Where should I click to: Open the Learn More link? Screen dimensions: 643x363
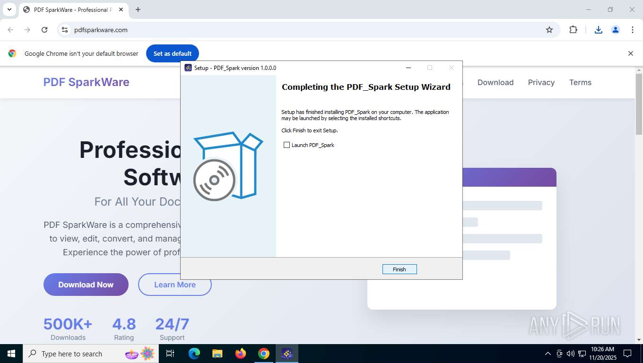(x=175, y=285)
